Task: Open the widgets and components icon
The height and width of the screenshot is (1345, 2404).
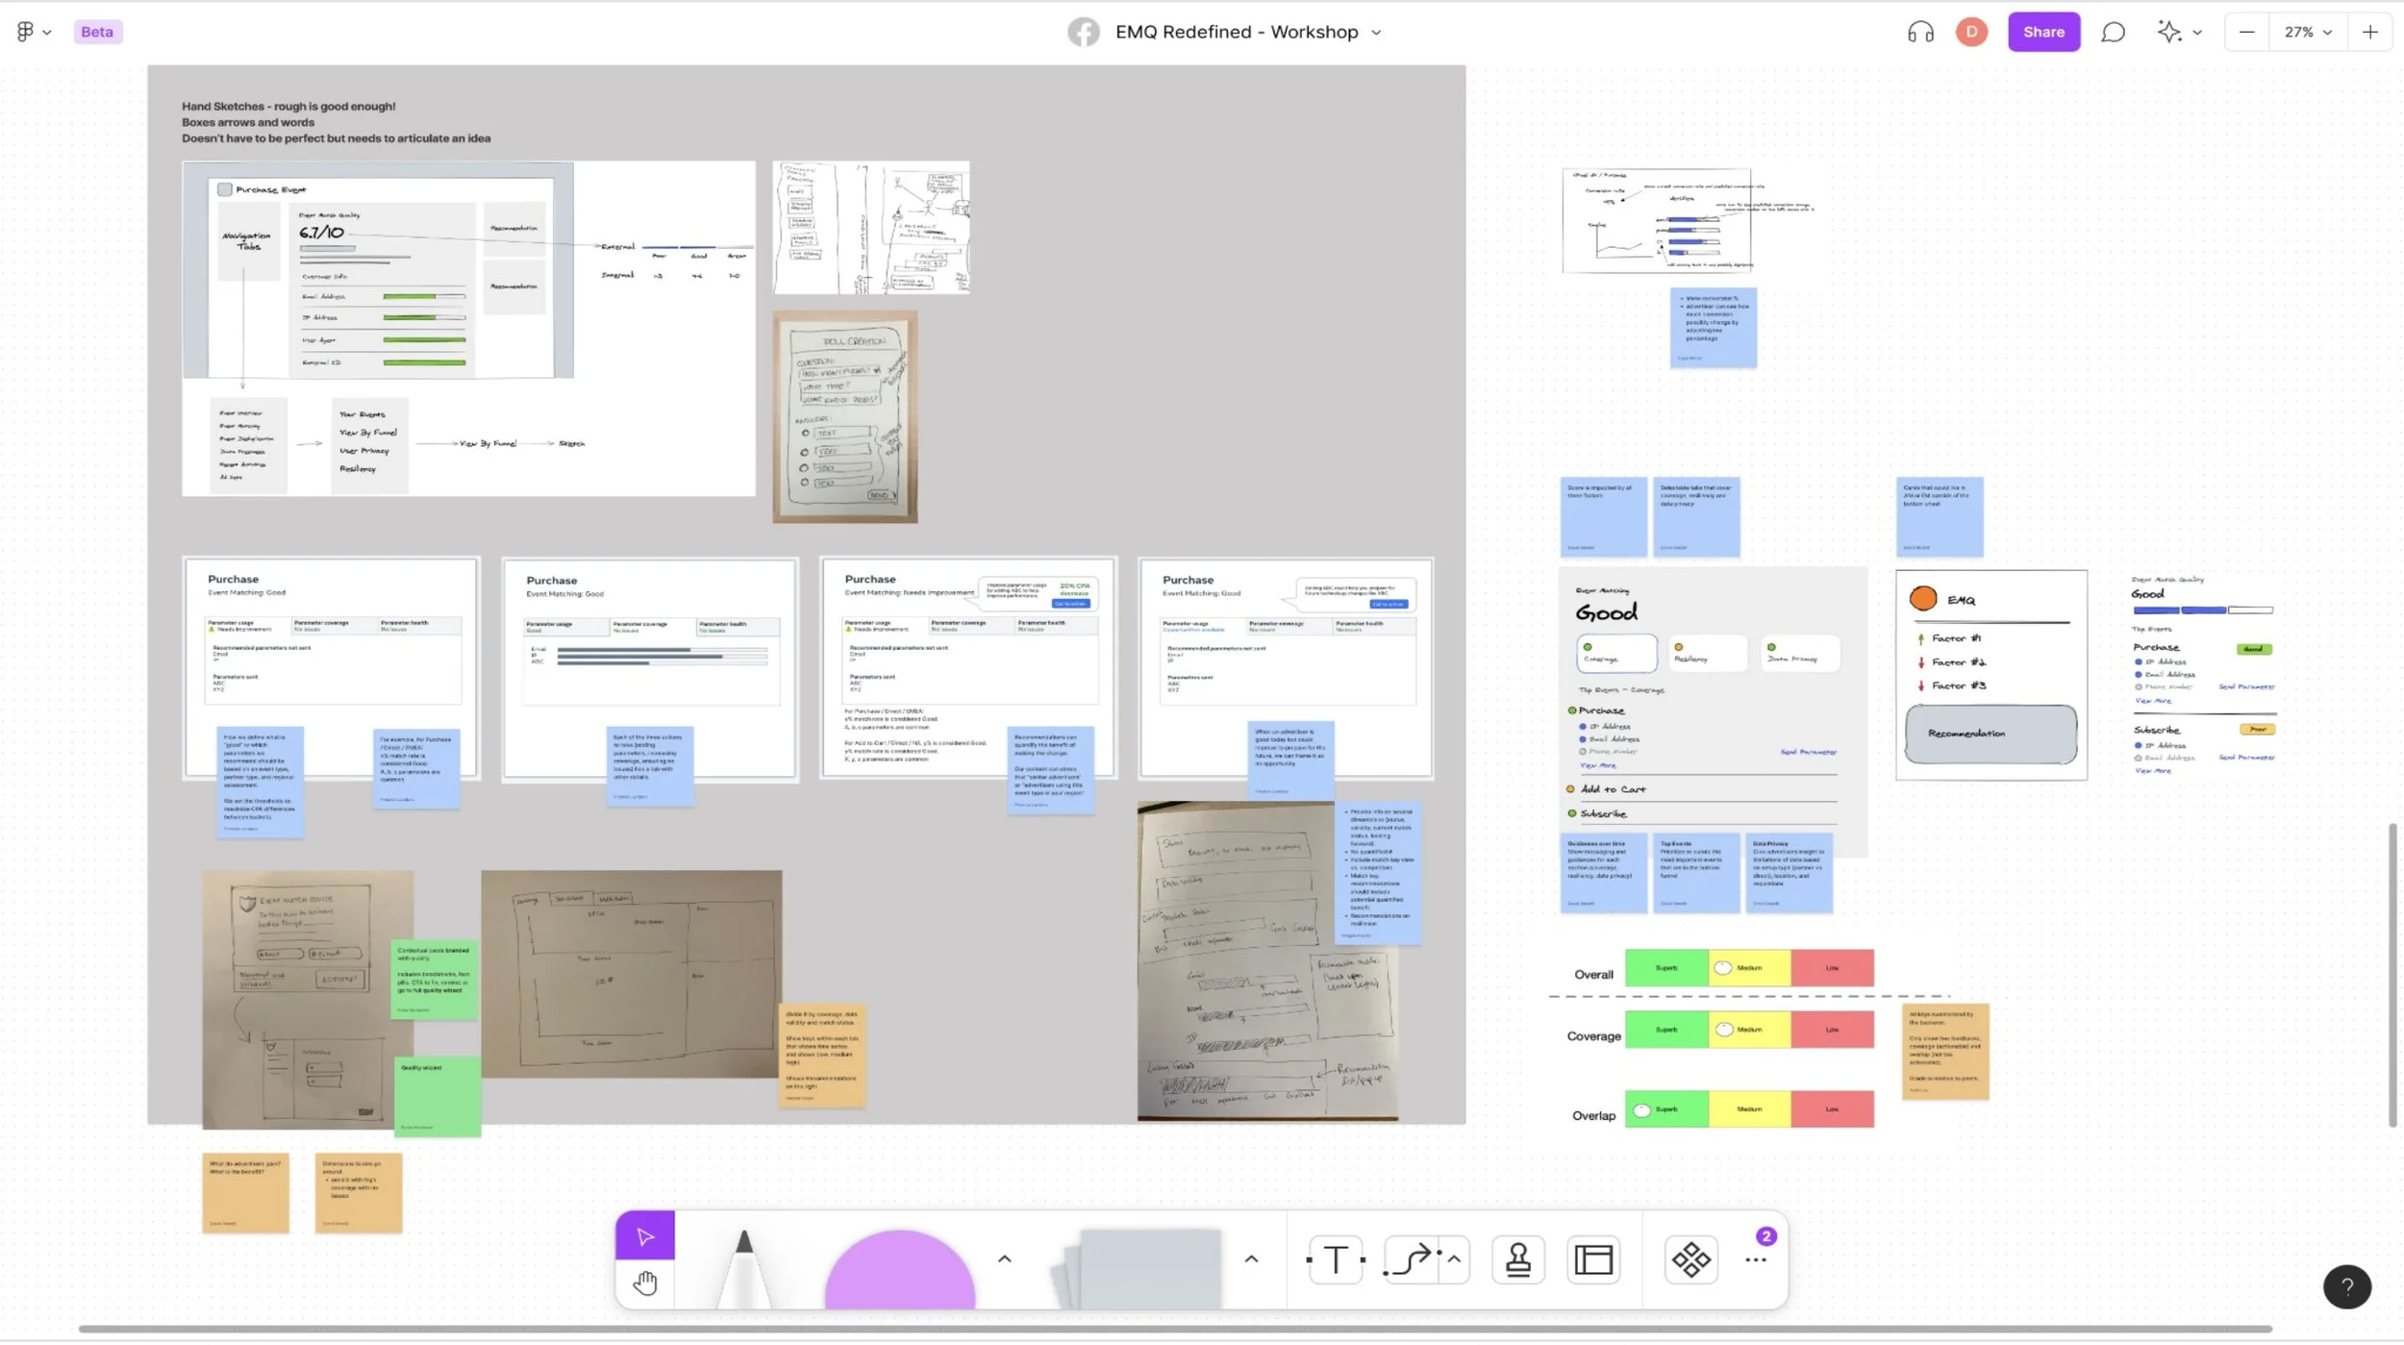Action: pyautogui.click(x=1690, y=1259)
